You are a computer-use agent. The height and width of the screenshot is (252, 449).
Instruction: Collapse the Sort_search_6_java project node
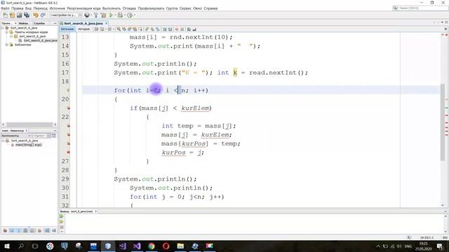[3, 28]
